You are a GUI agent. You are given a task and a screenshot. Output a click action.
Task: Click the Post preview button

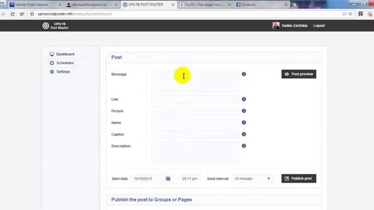299,74
